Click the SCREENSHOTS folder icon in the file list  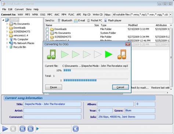(x=52, y=37)
